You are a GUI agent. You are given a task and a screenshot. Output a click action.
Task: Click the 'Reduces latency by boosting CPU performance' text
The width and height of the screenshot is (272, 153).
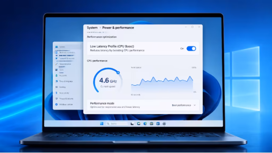pos(117,50)
